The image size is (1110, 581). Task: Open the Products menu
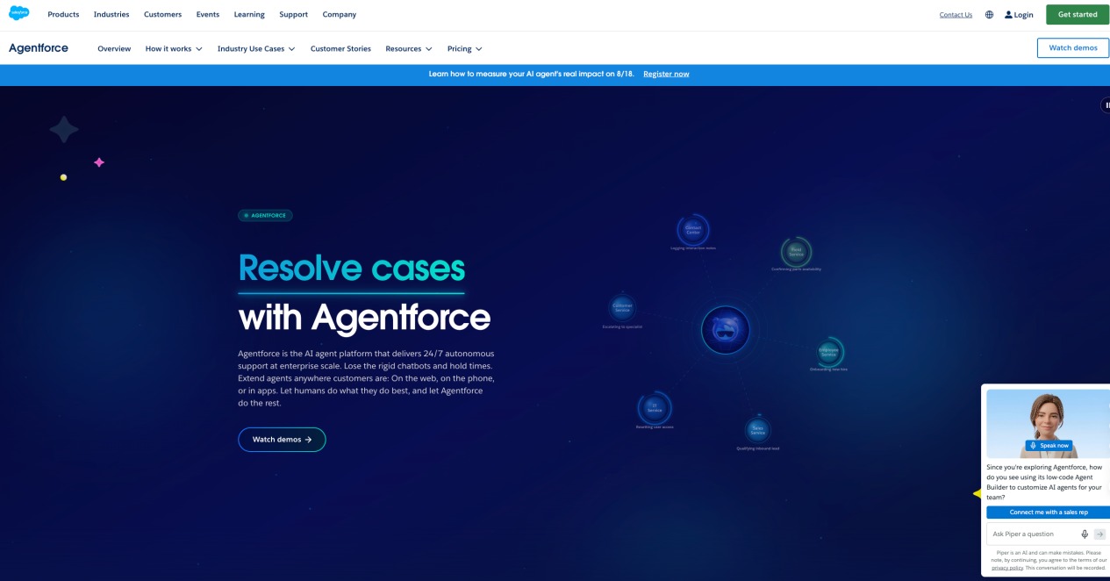coord(63,15)
